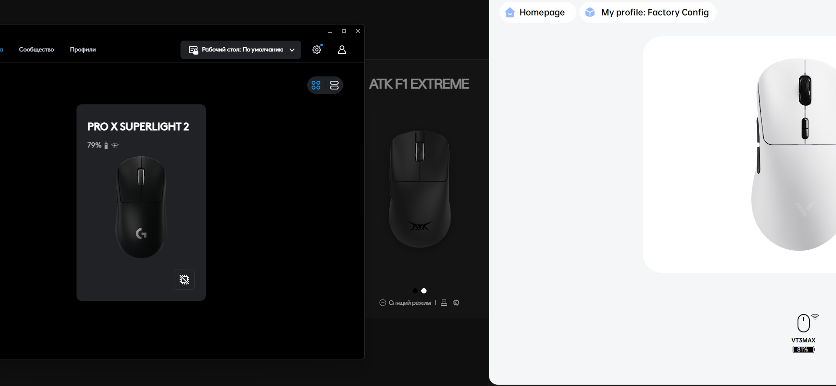Select the ATK F1 EXTREME mouse image
The height and width of the screenshot is (386, 836).
(420, 189)
